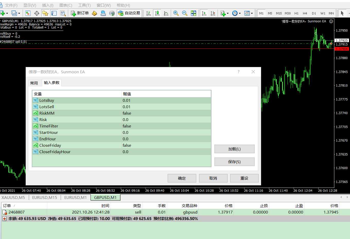The height and width of the screenshot is (239, 350).
Task: Toggle RiskMM value false
Action: tap(166, 113)
